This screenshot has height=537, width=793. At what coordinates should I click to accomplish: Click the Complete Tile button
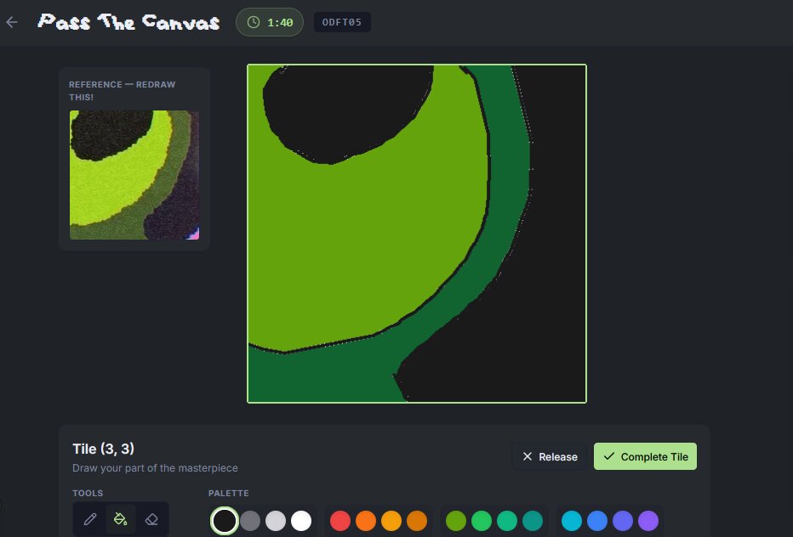click(x=645, y=456)
